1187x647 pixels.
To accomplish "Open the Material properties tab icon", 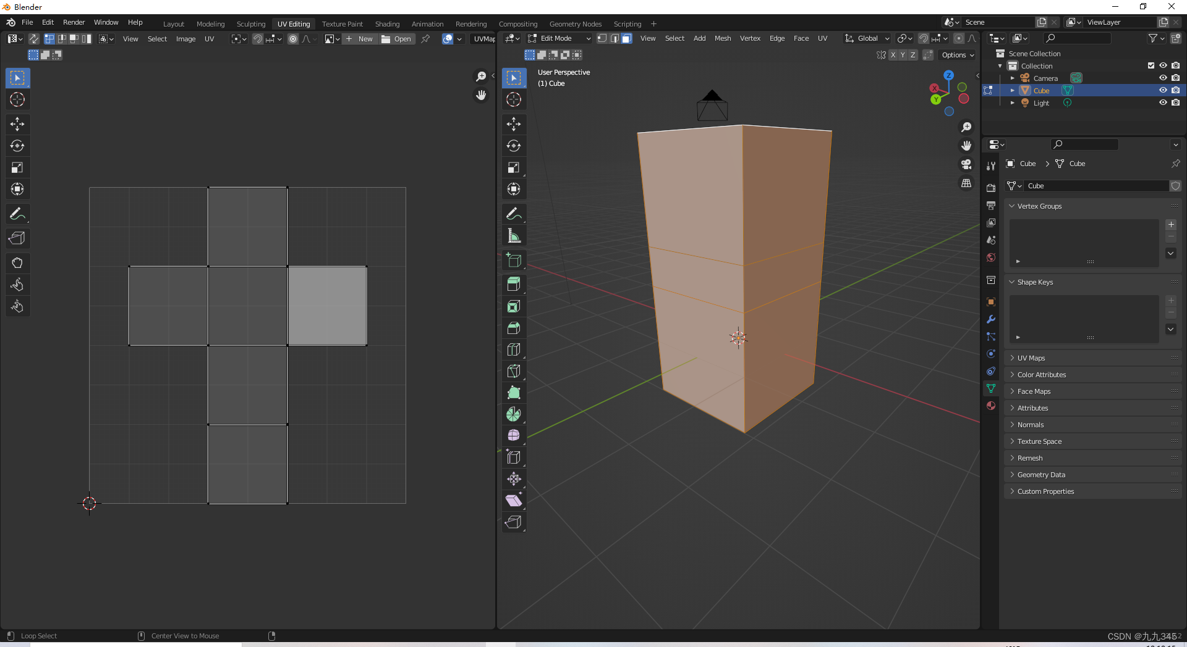I will (991, 406).
